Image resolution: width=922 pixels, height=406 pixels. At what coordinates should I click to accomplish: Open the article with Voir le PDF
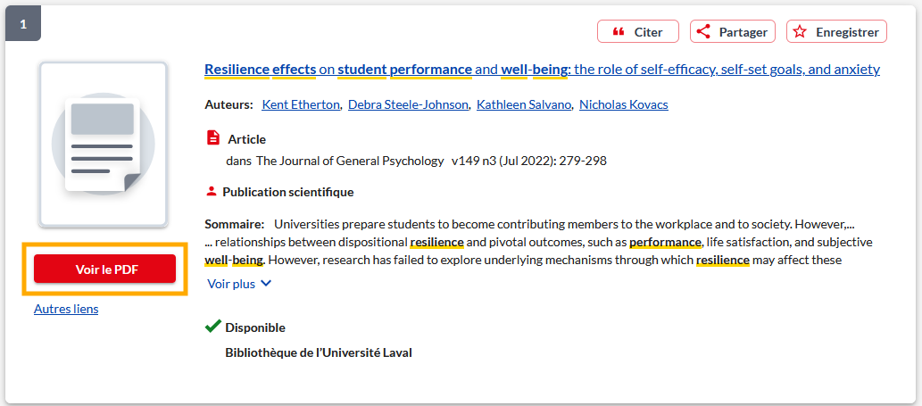(104, 269)
